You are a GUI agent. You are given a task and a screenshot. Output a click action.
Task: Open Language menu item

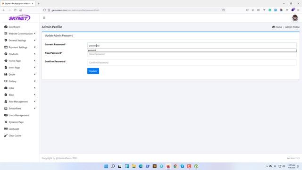(14, 129)
